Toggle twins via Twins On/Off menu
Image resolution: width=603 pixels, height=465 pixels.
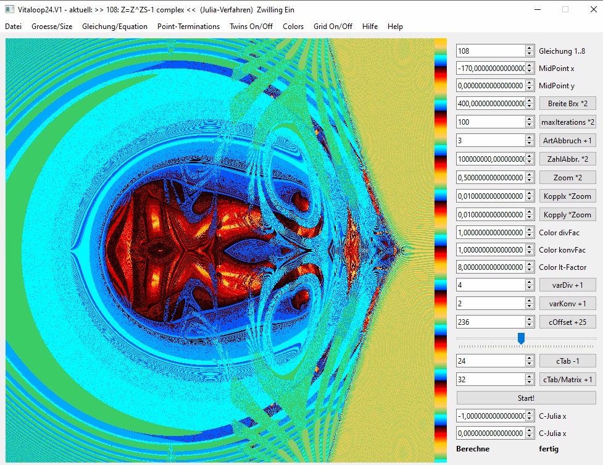251,26
